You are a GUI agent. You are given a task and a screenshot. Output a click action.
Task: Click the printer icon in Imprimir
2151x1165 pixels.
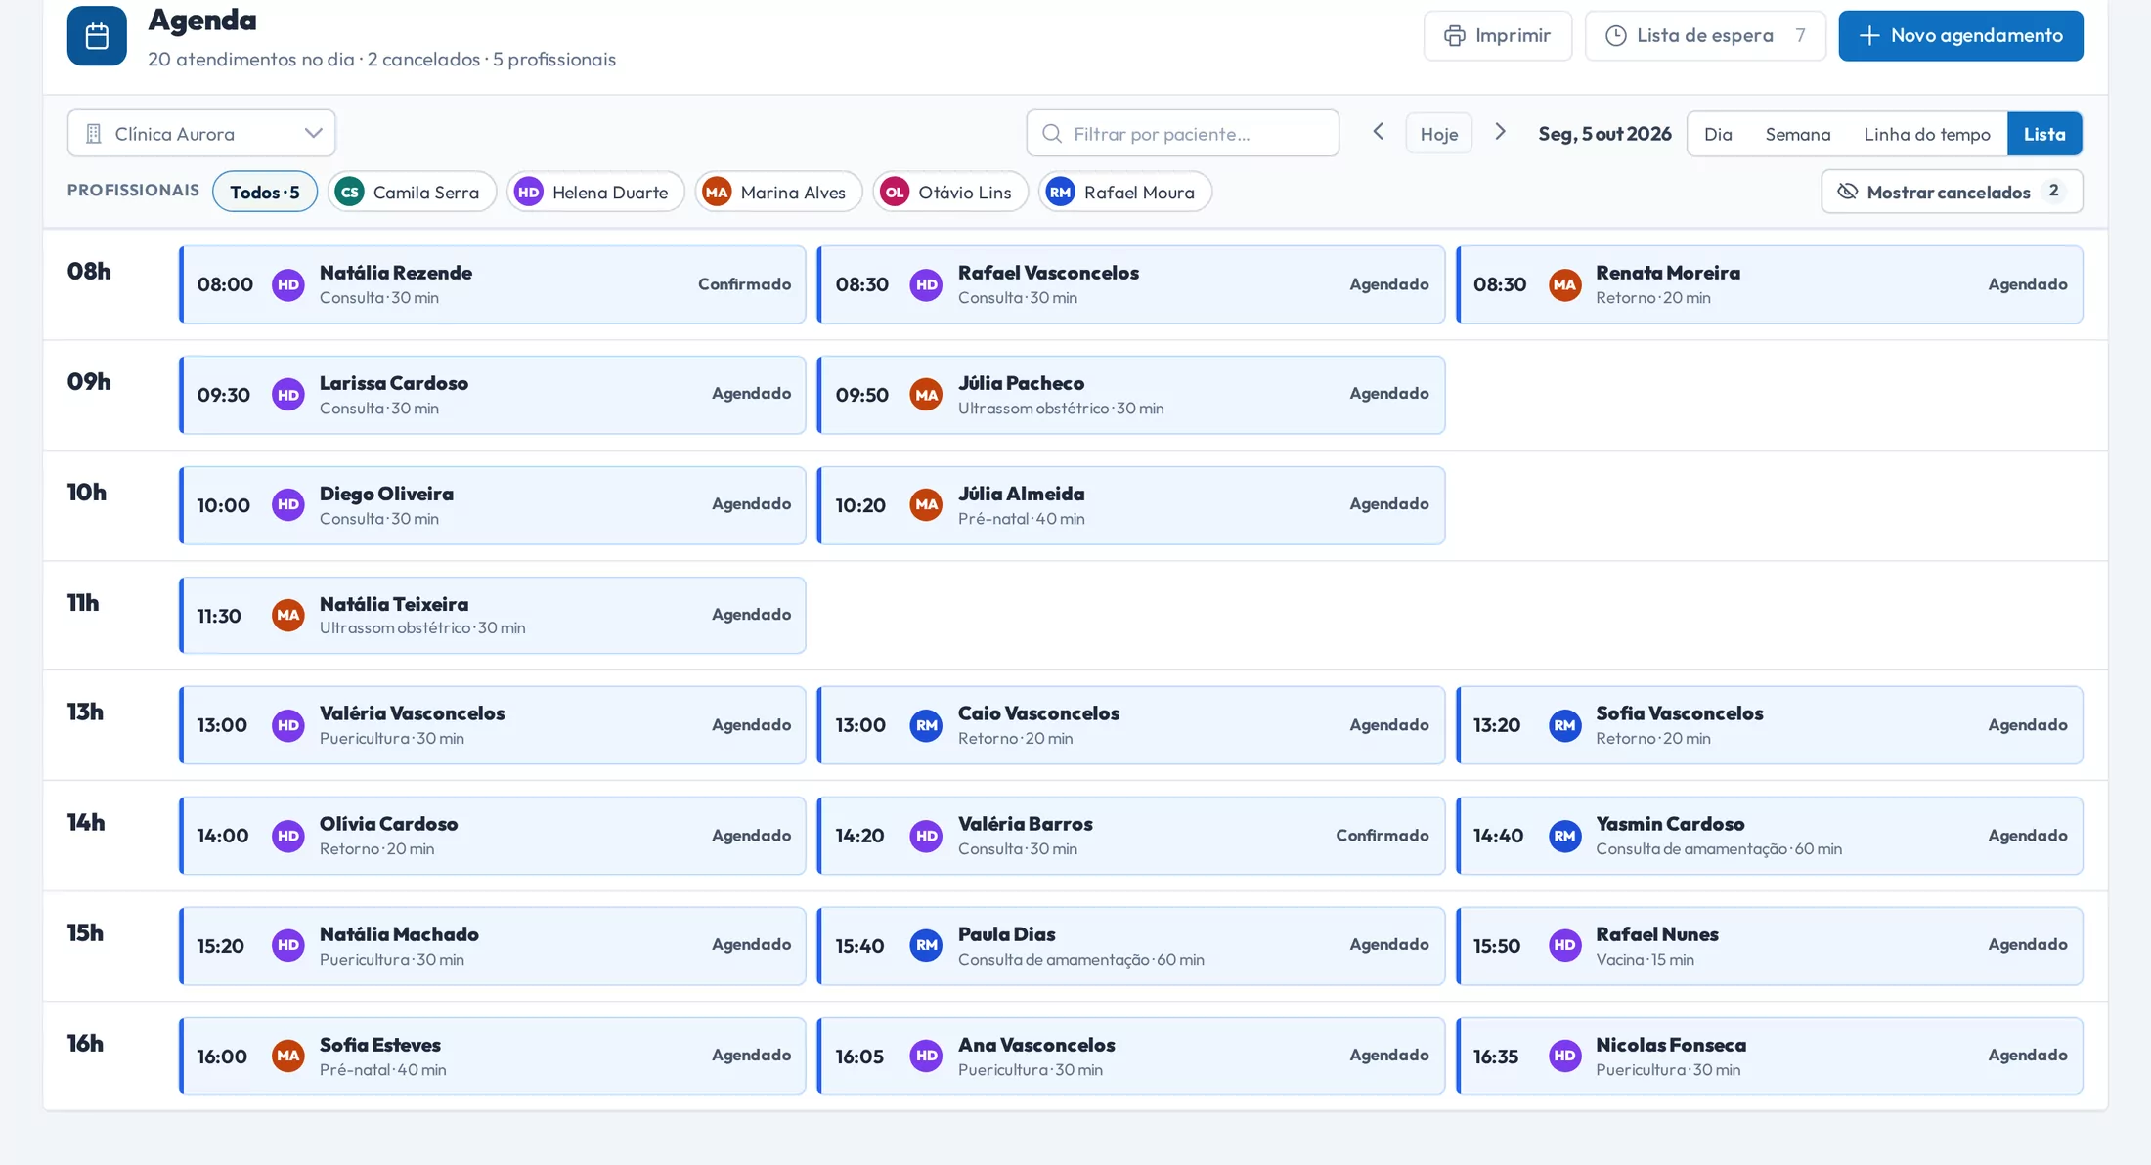tap(1454, 36)
